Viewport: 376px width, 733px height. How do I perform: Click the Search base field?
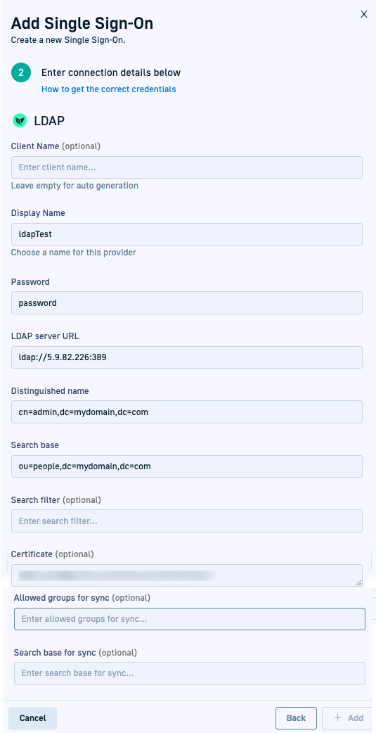click(187, 466)
